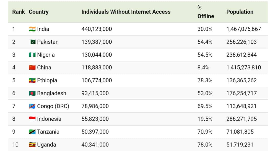Click the % Offline column header

(205, 12)
